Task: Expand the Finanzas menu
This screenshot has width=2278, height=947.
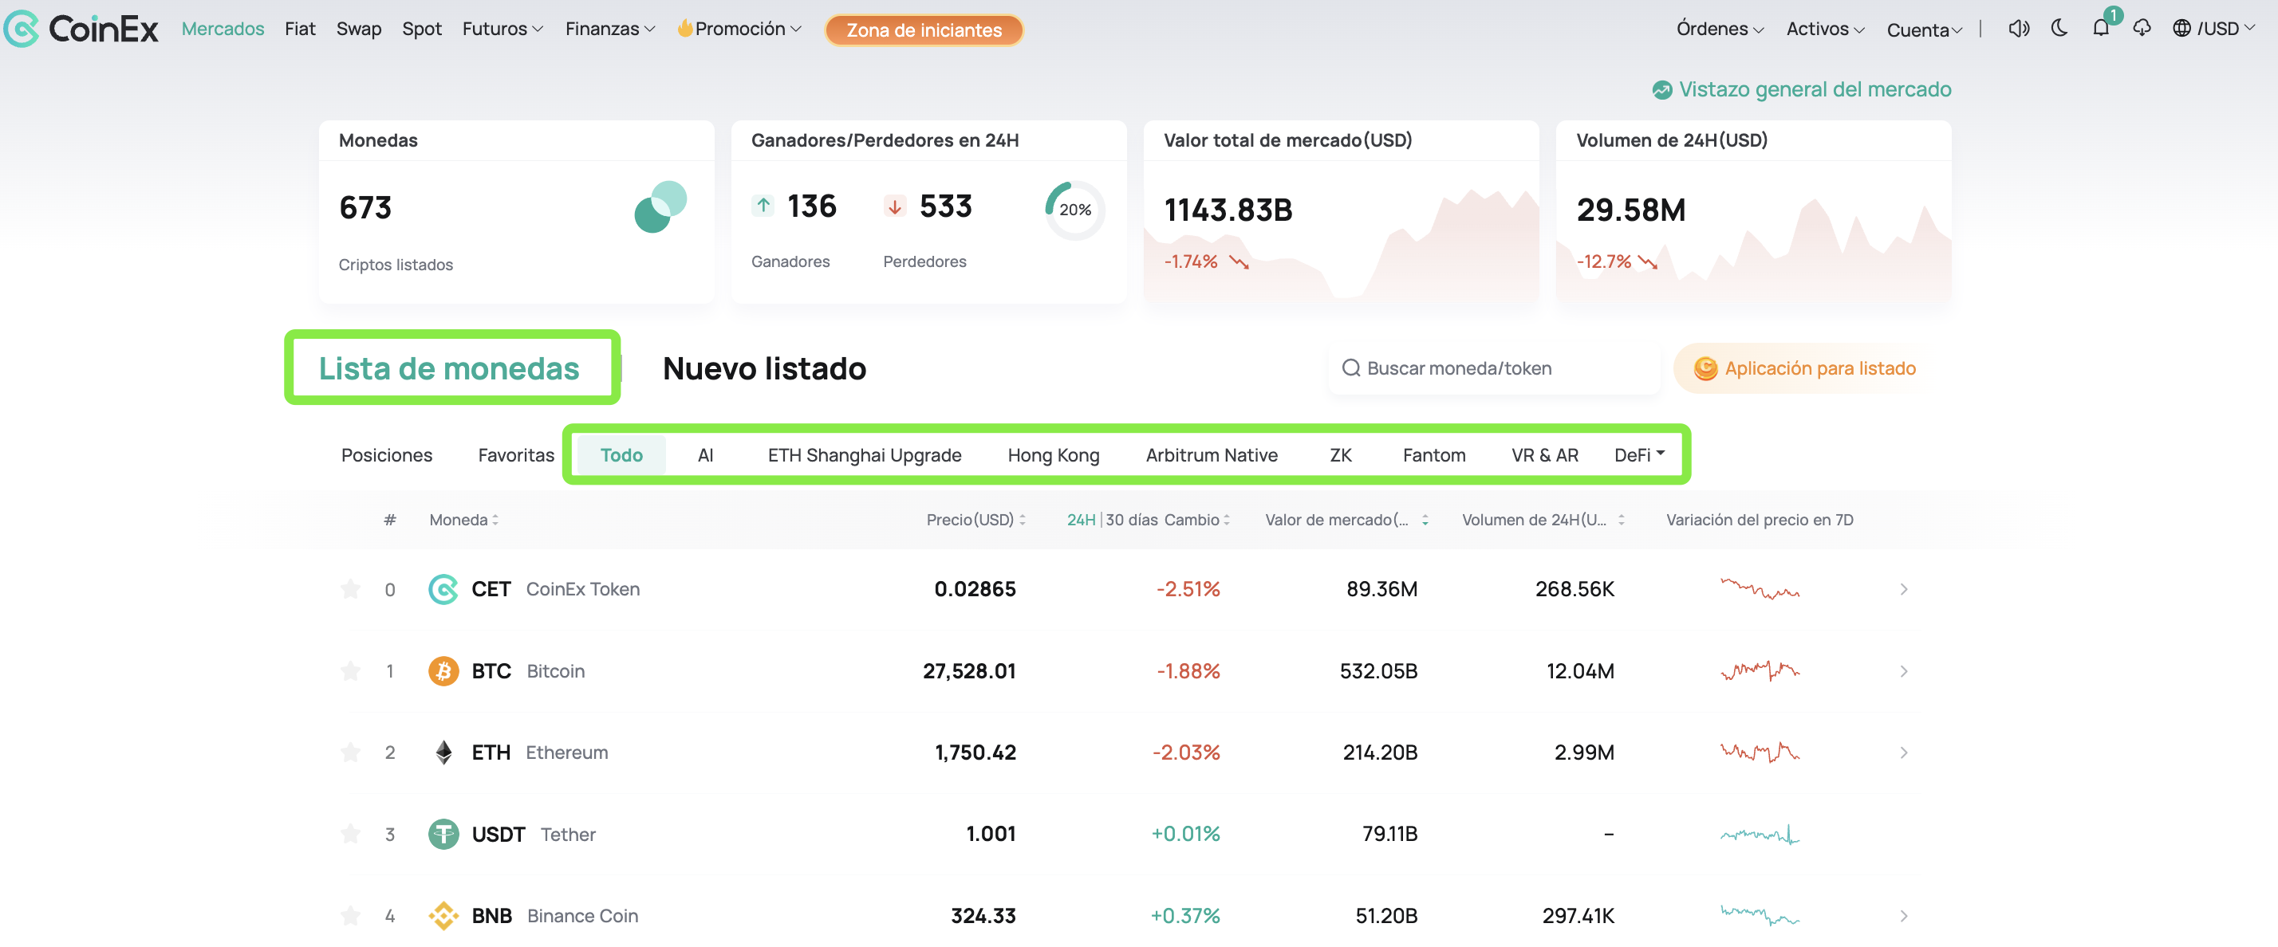Action: [610, 28]
